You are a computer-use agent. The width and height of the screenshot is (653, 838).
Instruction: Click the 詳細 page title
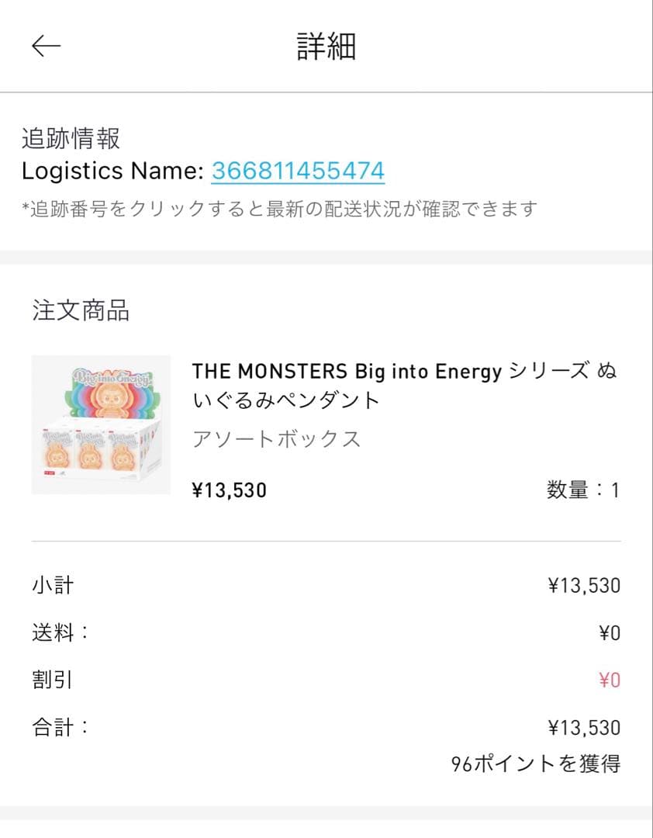point(326,47)
